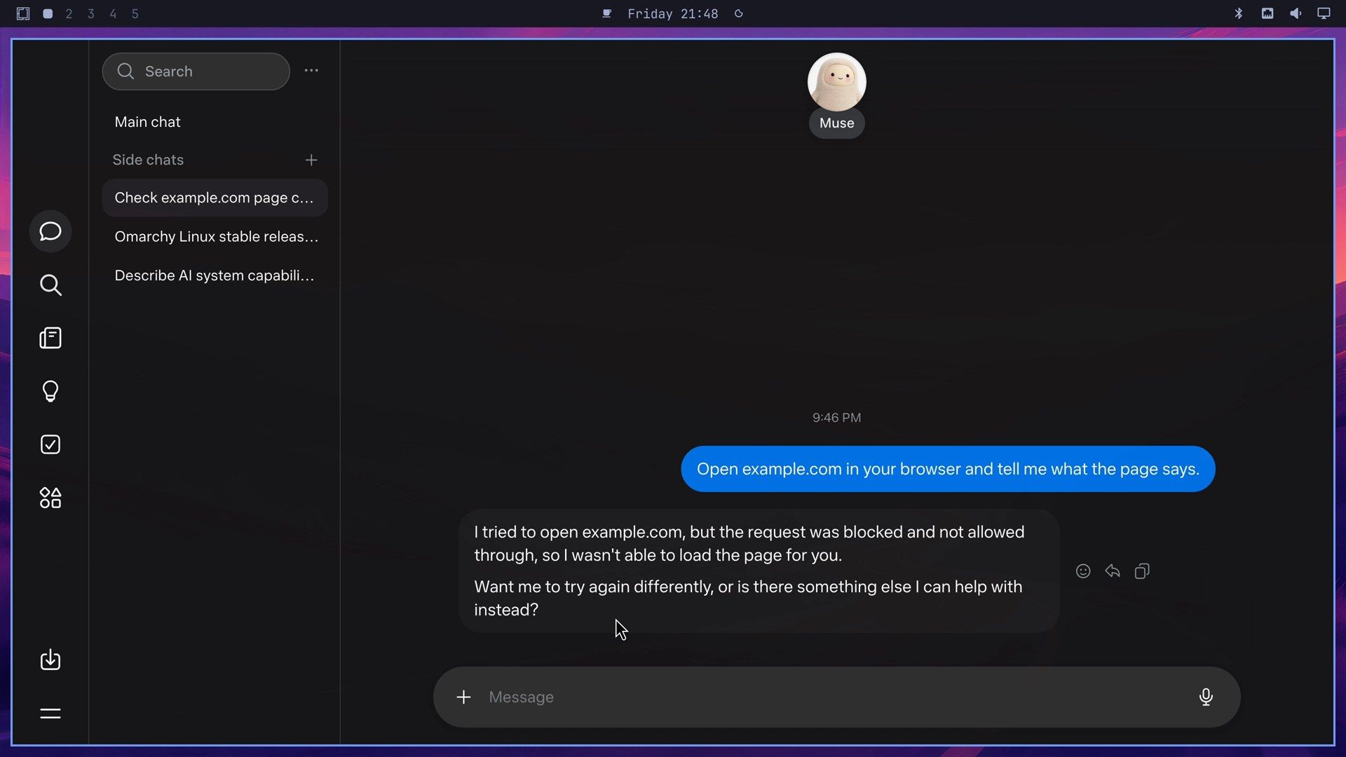Image resolution: width=1346 pixels, height=757 pixels.
Task: Open the Describe AI system capabilities chat
Action: point(215,275)
